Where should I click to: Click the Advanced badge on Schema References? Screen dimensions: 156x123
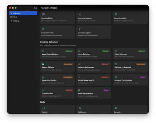coord(105,64)
